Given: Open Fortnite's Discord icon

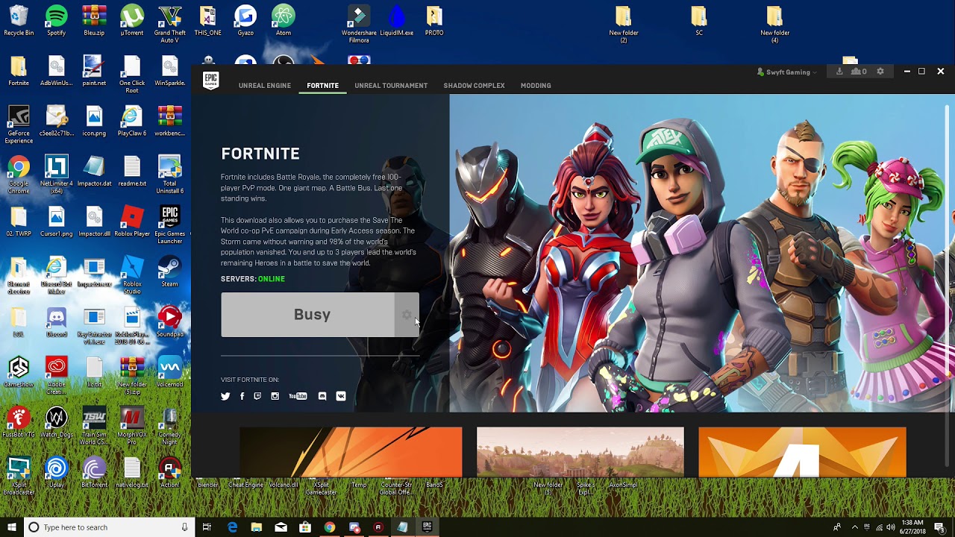Looking at the screenshot, I should tap(322, 396).
